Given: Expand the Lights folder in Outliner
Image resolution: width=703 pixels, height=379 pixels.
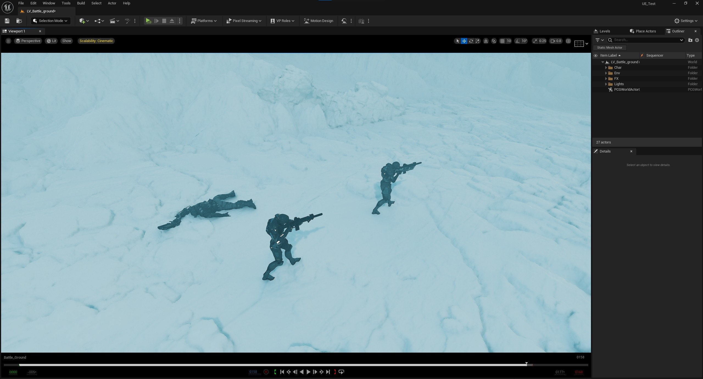Looking at the screenshot, I should tap(606, 84).
